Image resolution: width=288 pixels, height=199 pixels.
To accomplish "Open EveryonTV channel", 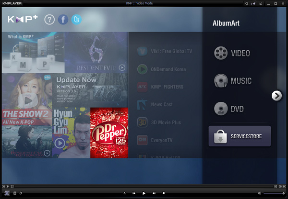I will (155, 140).
